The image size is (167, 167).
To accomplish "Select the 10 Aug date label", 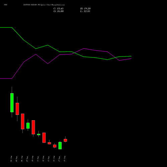I will [x=32, y=159].
